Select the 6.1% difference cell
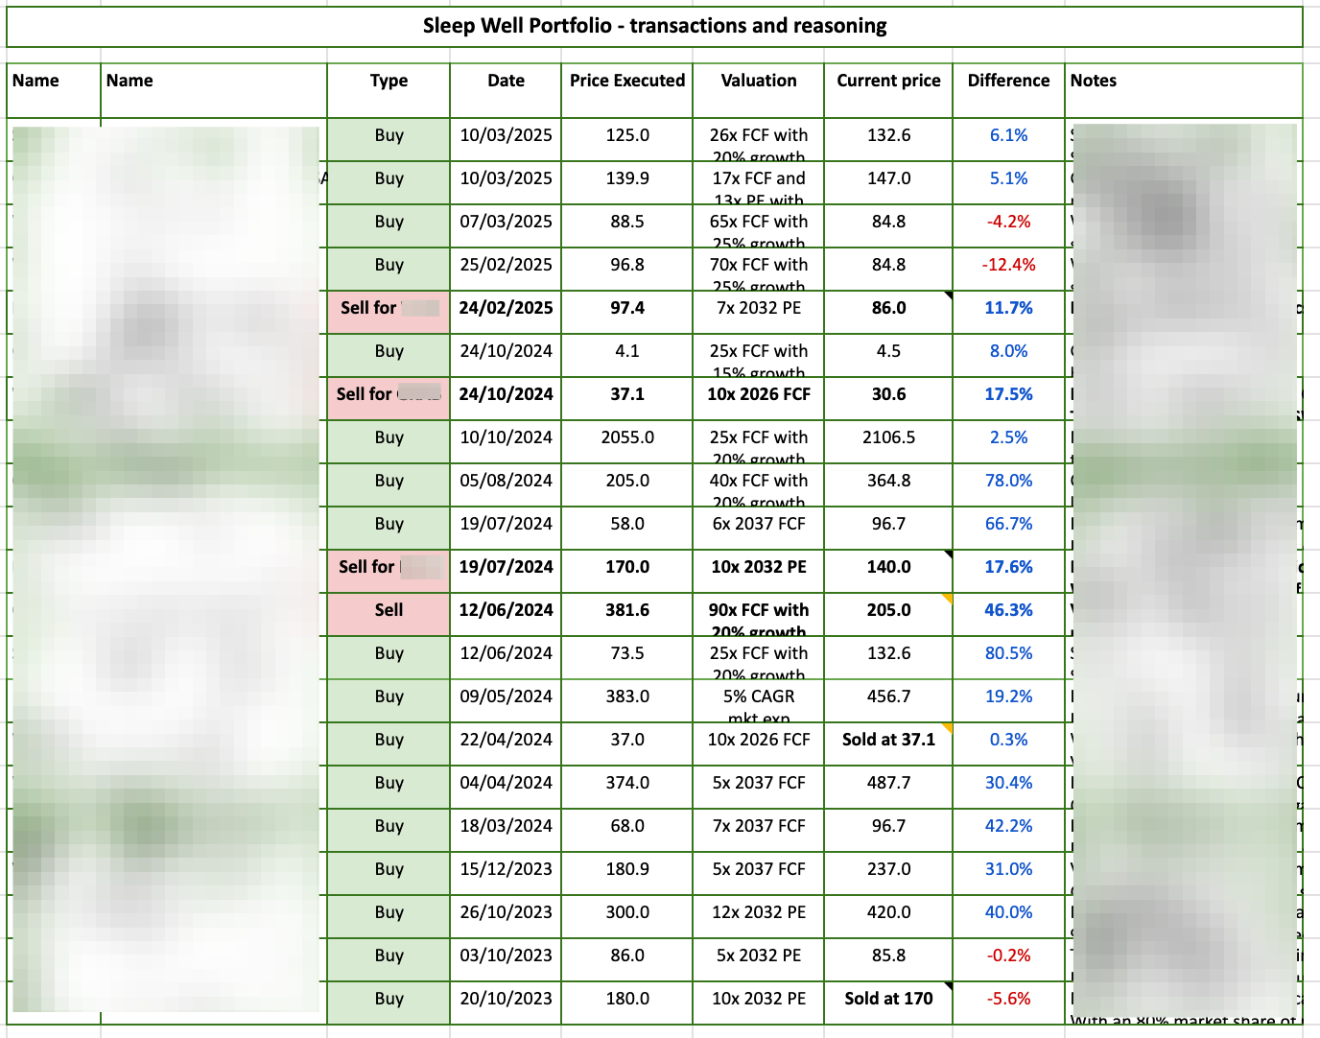 [x=1008, y=140]
